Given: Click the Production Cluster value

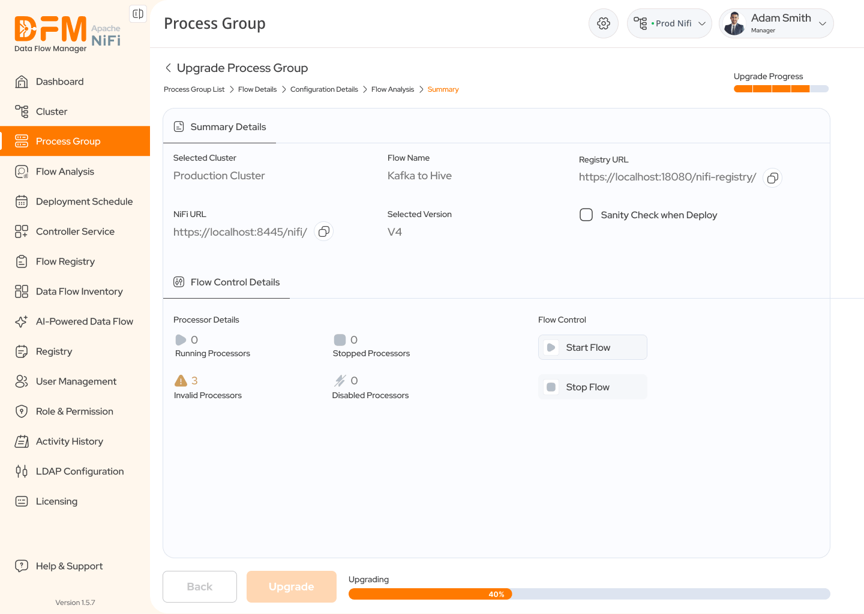Looking at the screenshot, I should coord(219,176).
